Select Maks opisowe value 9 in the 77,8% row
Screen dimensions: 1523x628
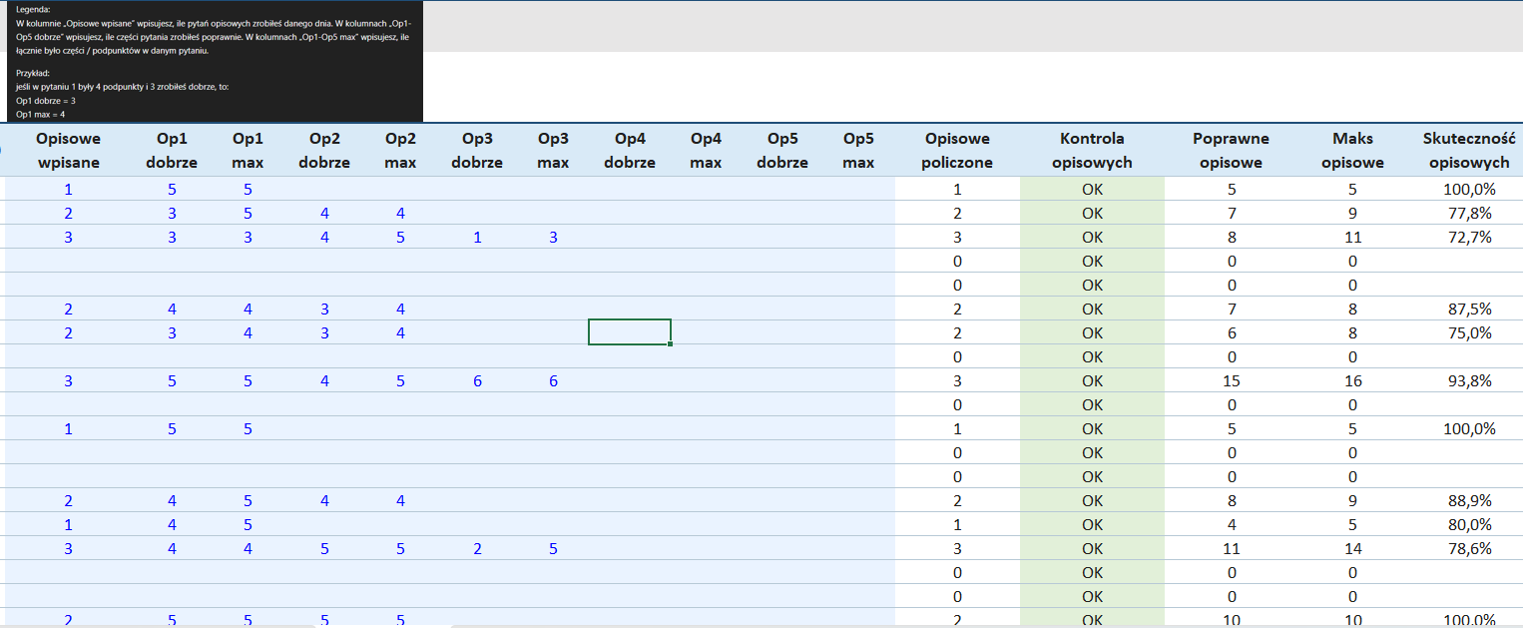tap(1352, 213)
